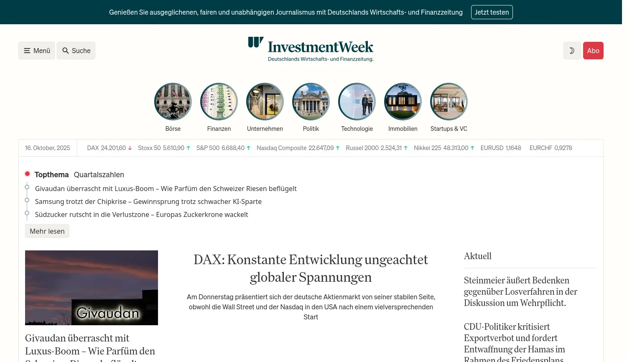Open the Unternehmen category icon
The image size is (627, 362).
click(265, 102)
